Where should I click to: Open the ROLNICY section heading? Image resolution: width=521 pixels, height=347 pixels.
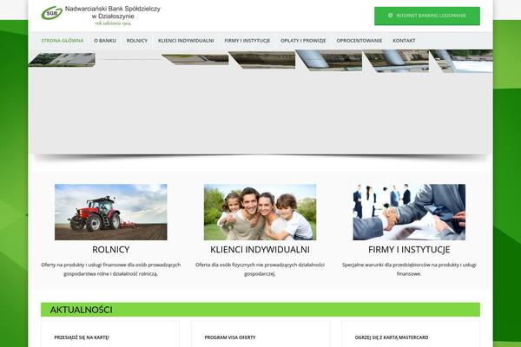point(111,250)
